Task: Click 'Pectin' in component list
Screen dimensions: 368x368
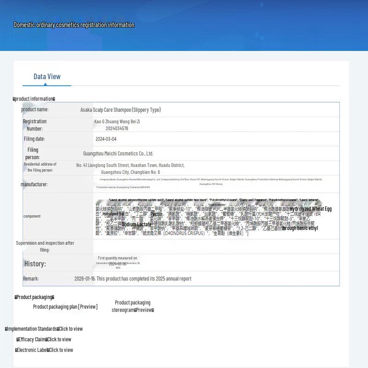Action: [x=156, y=214]
